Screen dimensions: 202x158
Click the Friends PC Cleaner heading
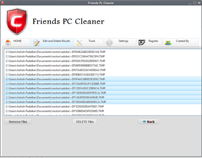(x=68, y=21)
